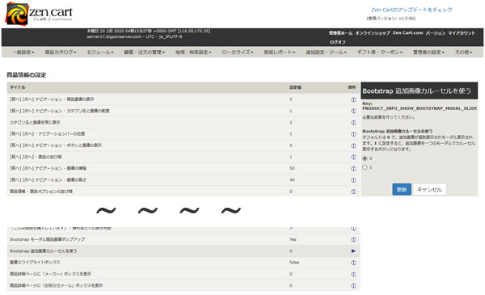Open the モジュール dropdown menu

(x=100, y=53)
